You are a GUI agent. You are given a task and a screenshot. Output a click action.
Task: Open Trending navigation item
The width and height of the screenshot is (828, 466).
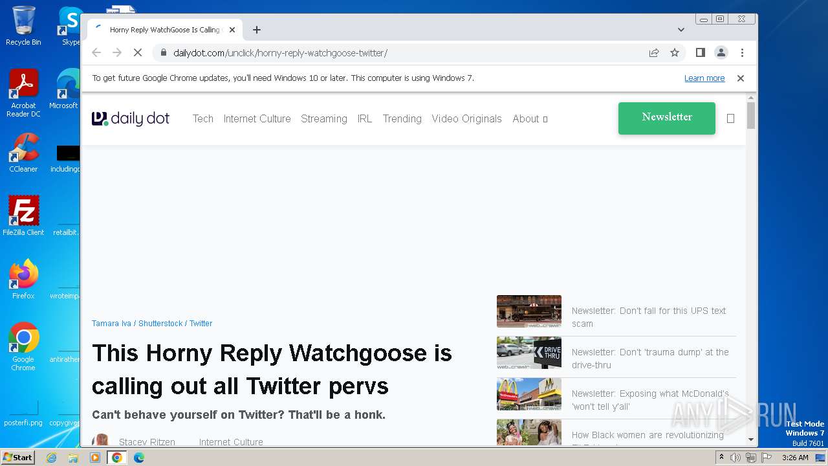coord(402,118)
